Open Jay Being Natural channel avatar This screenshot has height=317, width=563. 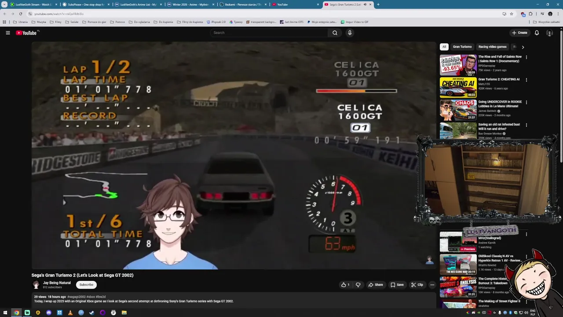[36, 285]
